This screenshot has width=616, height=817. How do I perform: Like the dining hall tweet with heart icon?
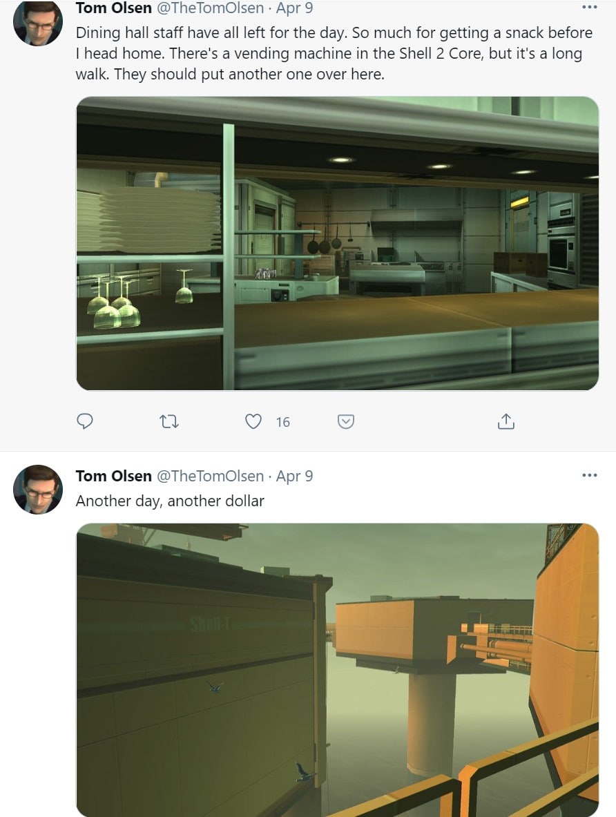tap(253, 421)
